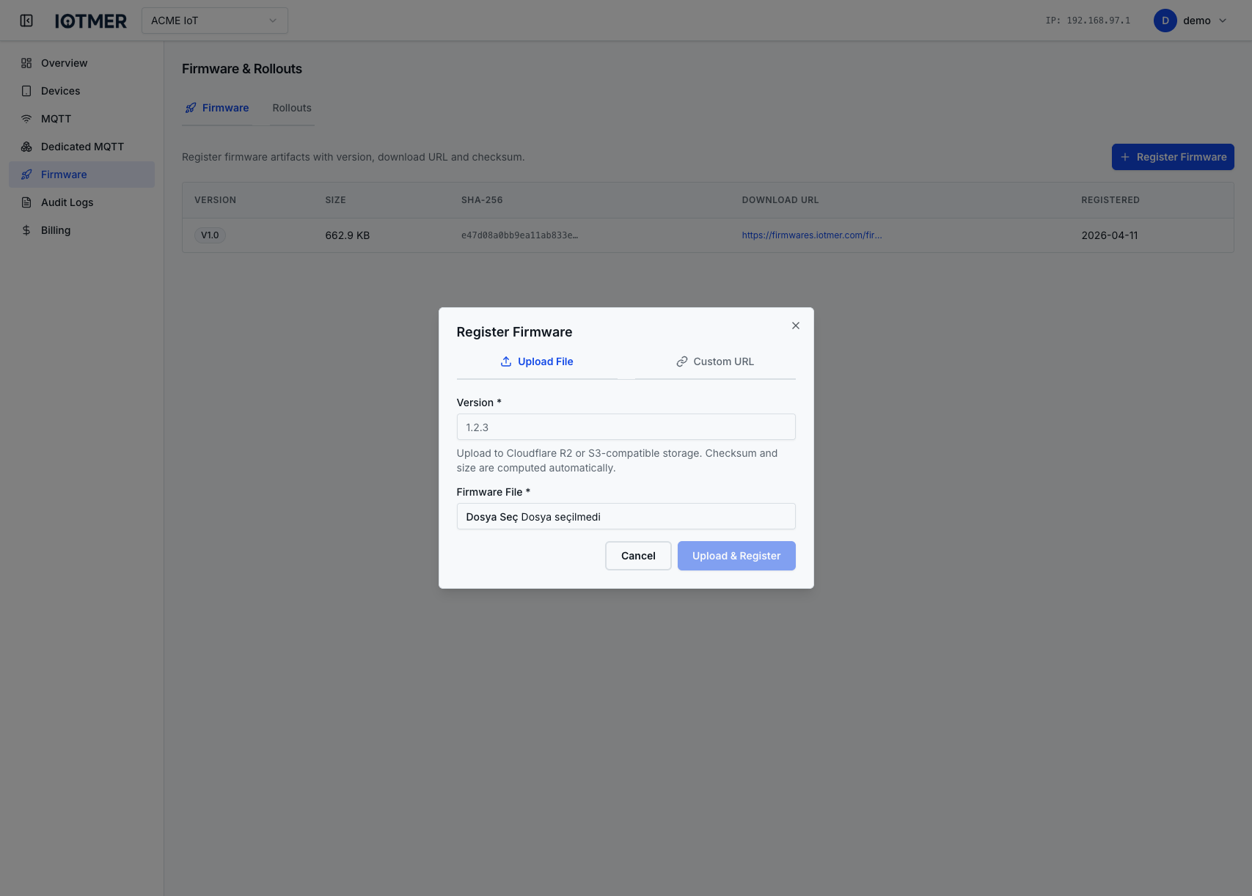Click the Billing dollar icon

[26, 230]
